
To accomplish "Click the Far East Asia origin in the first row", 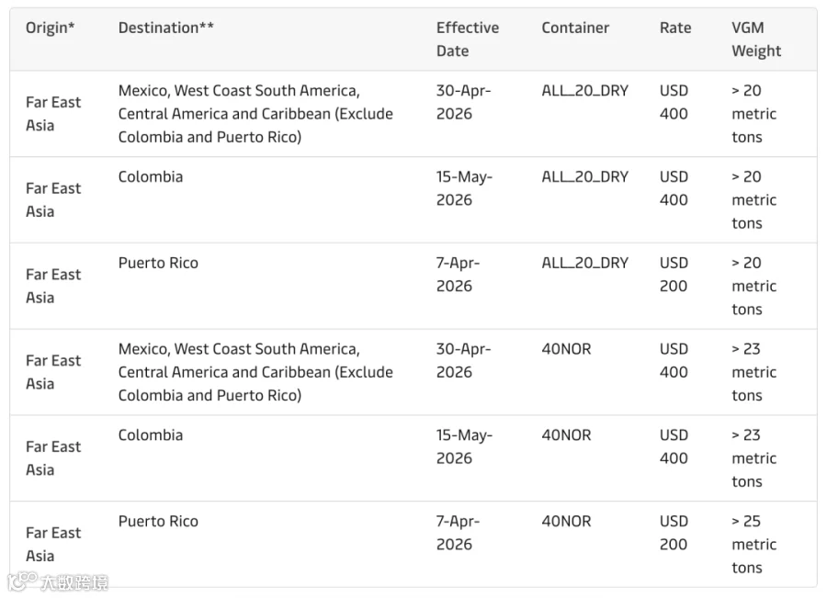I will pos(52,113).
